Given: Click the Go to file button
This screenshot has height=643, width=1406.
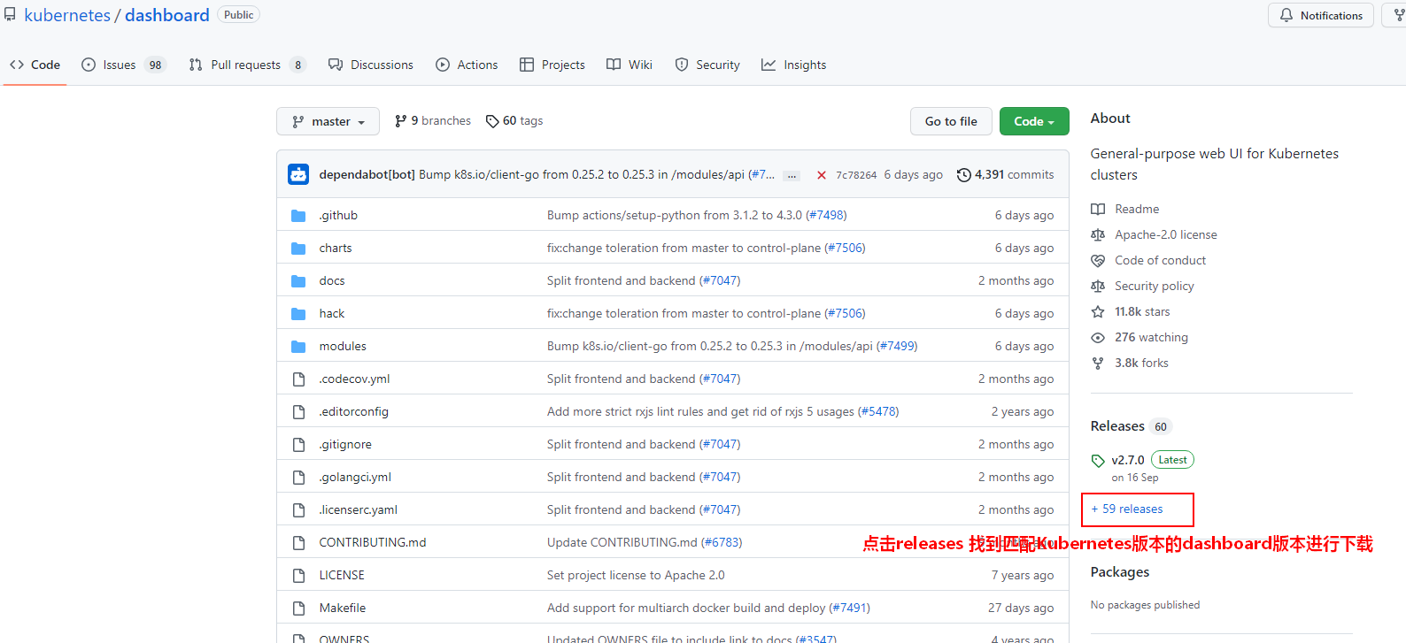Looking at the screenshot, I should (x=951, y=121).
